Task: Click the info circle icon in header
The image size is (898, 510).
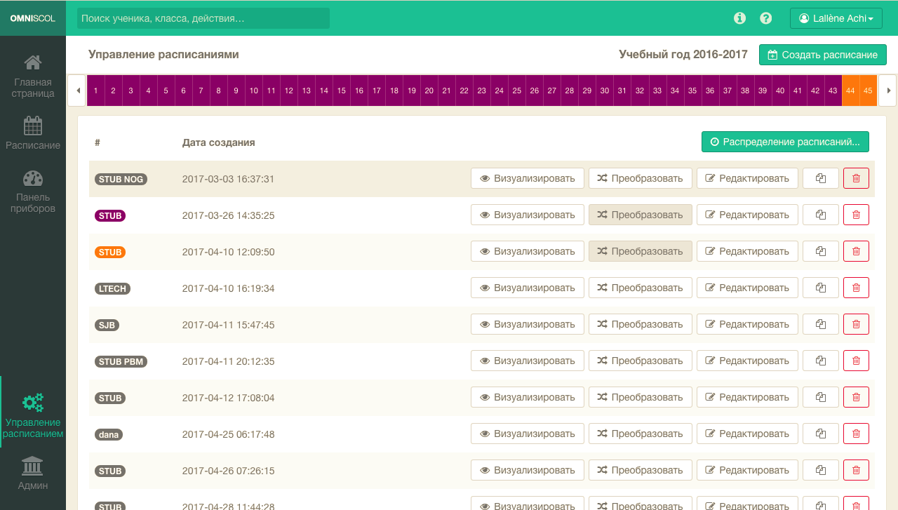Action: coord(739,18)
